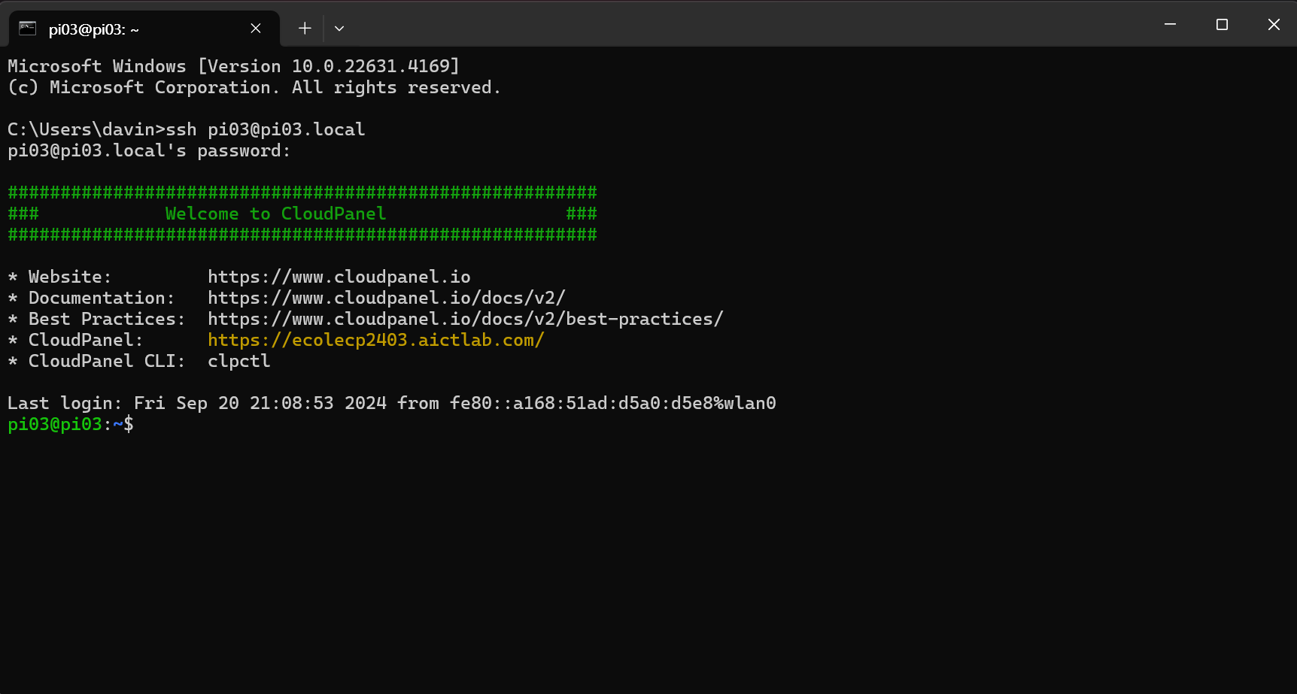Click the clpctl CLI text

pos(239,361)
